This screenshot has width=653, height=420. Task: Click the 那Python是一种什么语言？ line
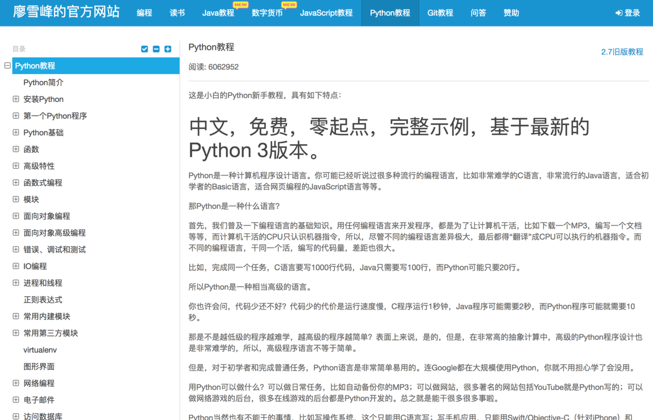[234, 206]
